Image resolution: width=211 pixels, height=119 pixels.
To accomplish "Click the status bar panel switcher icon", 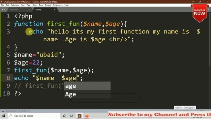I will pyautogui.click(x=3, y=111).
